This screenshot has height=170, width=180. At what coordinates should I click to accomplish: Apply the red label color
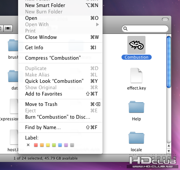[36, 145]
